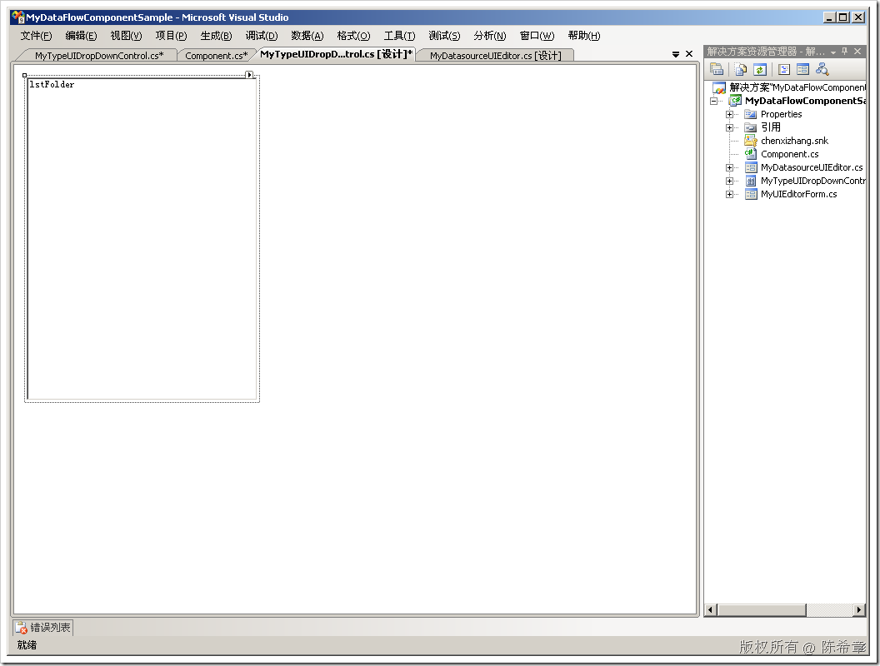Open 编辑(E) menu

click(81, 36)
